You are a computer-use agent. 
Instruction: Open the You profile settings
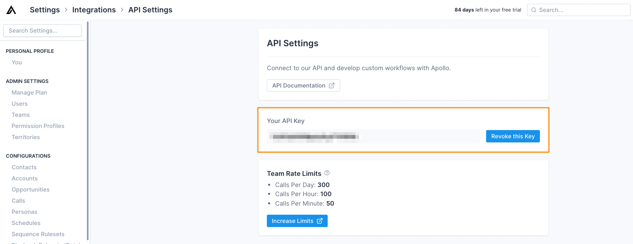[x=17, y=62]
